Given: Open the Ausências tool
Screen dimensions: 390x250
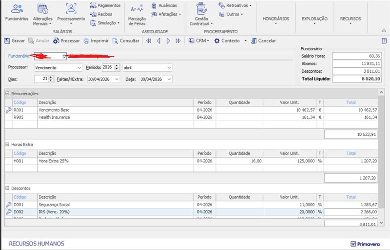Looking at the screenshot, I should pos(164,5).
